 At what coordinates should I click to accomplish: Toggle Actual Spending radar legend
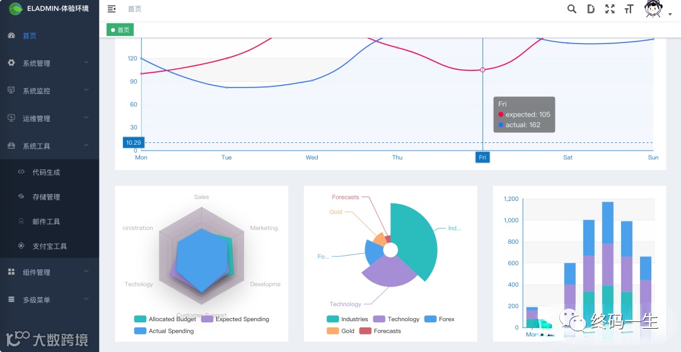(164, 331)
